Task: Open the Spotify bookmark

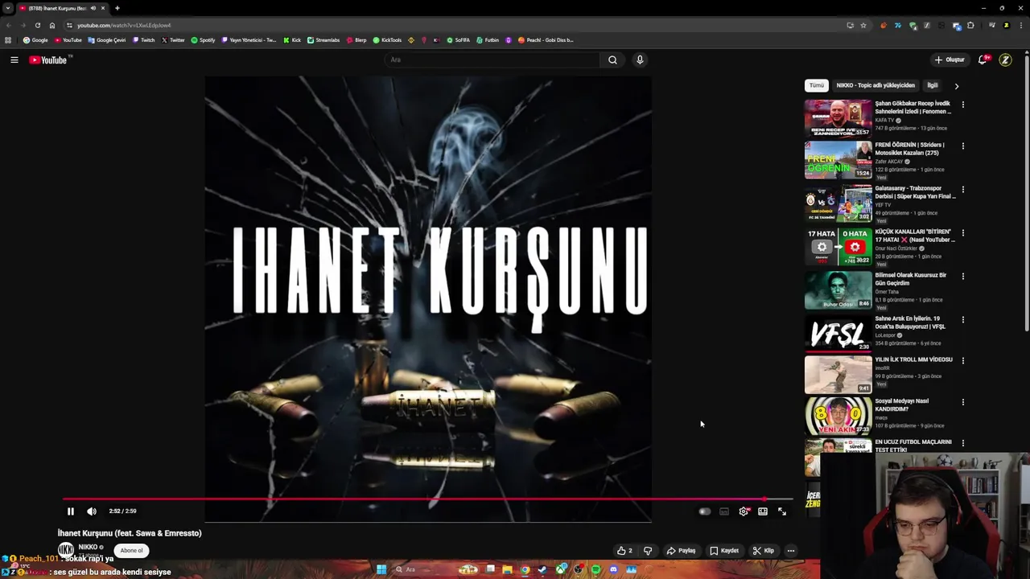Action: coord(204,40)
